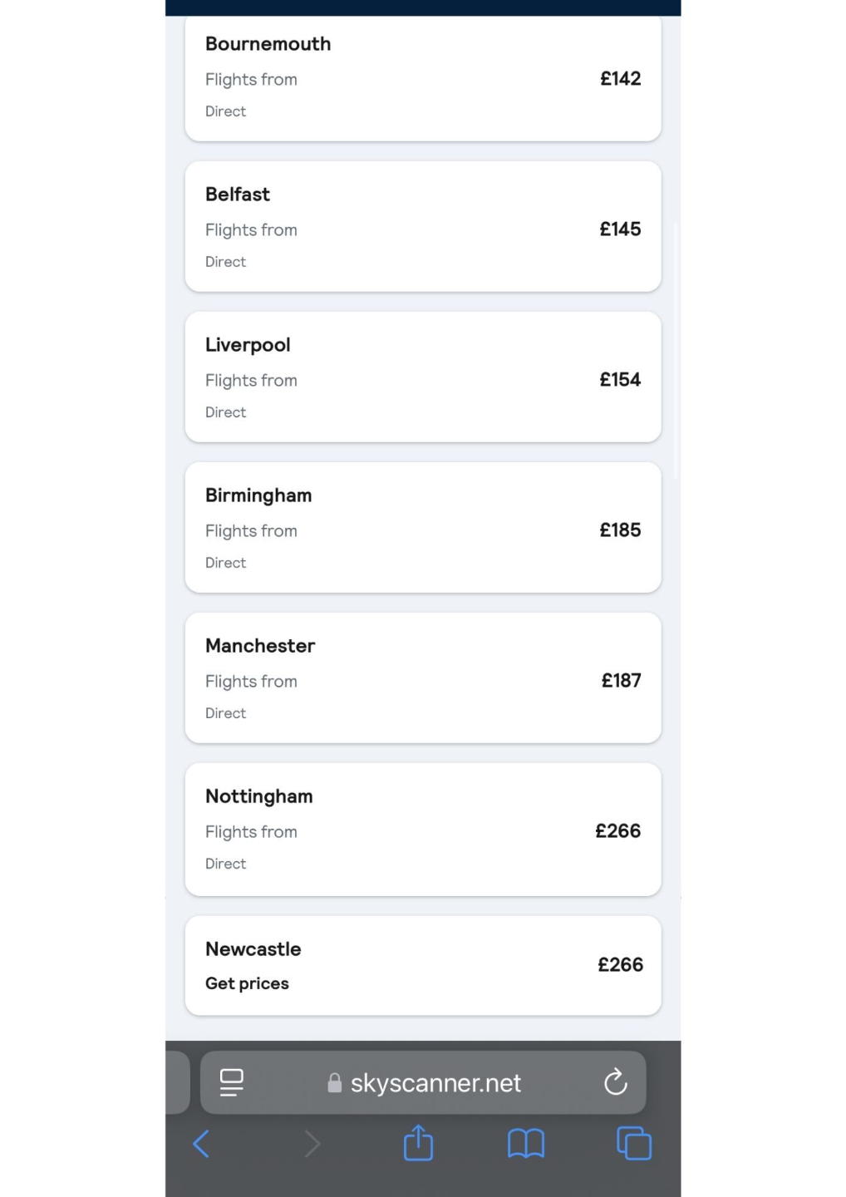Viewport: 846px width, 1197px height.
Task: Tap Get prices under Newcastle
Action: click(x=247, y=983)
